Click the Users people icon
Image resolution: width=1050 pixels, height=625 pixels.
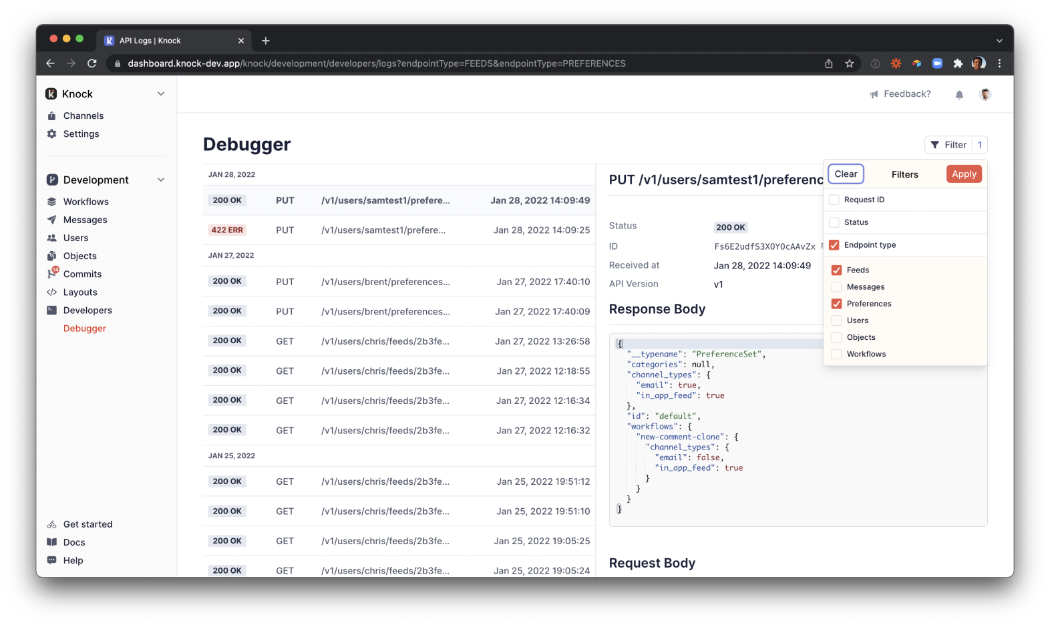tap(51, 238)
